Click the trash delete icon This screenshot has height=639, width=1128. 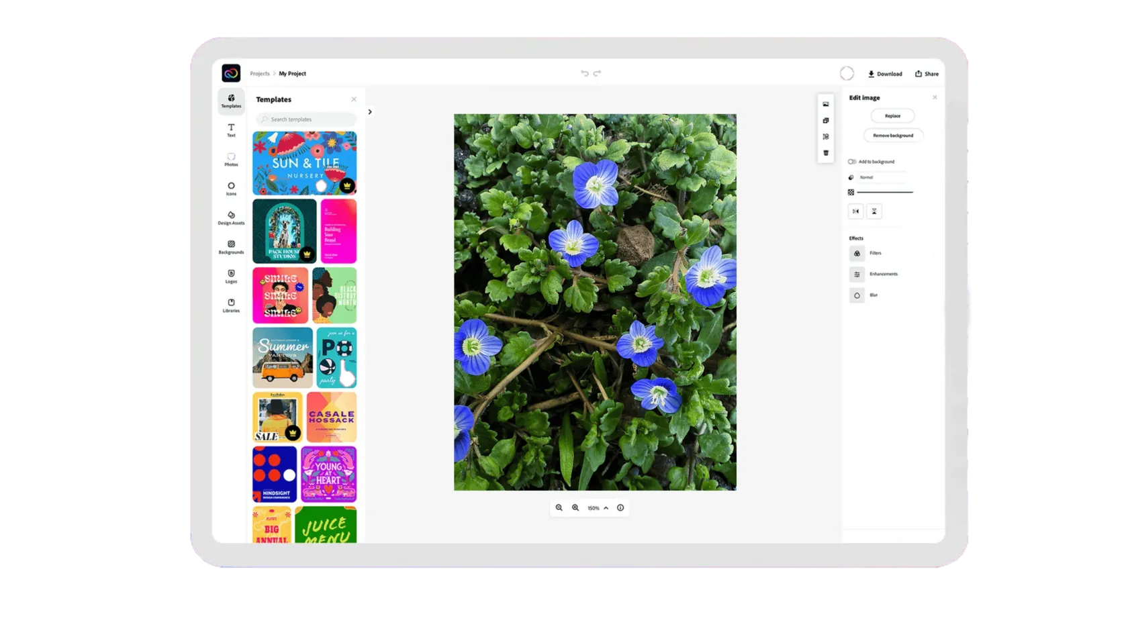click(826, 153)
